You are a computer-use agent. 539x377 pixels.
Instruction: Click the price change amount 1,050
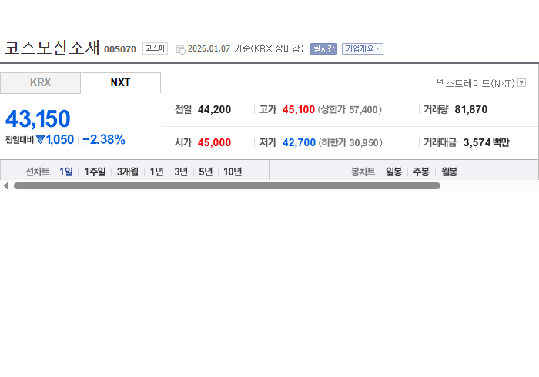tap(59, 139)
